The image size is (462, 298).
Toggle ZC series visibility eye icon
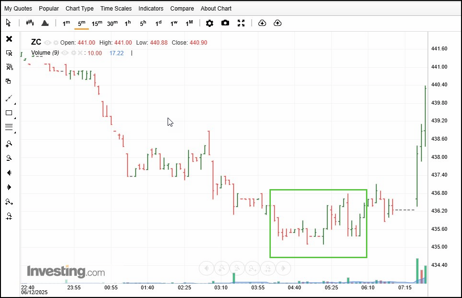tap(48, 43)
